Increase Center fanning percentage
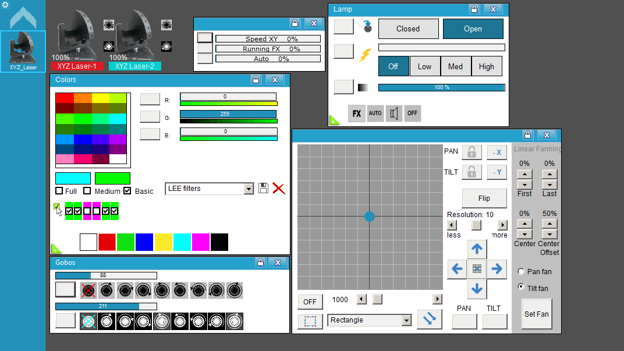Screen dimensions: 624x351 point(524,224)
